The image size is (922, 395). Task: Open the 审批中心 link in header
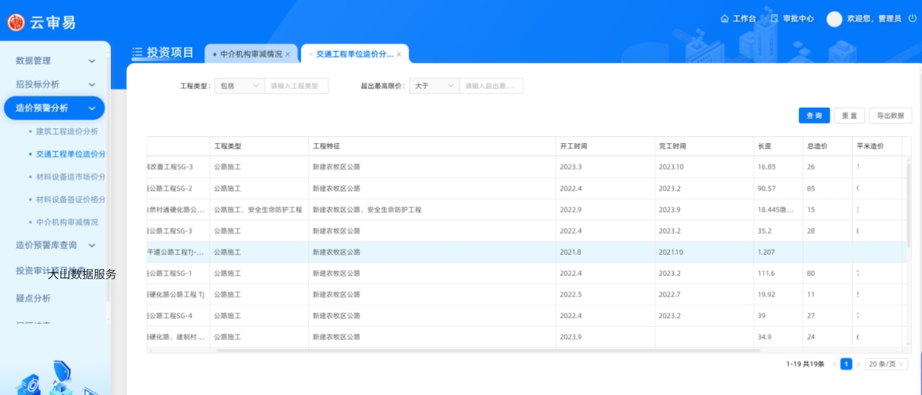[798, 19]
